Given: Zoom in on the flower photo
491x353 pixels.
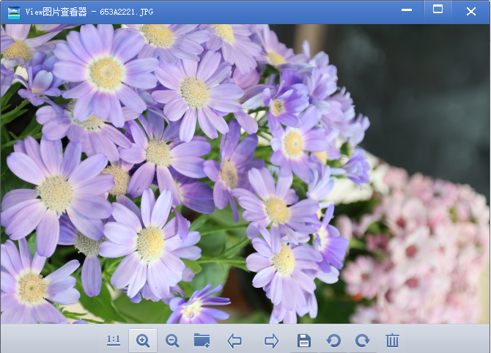Looking at the screenshot, I should pos(143,341).
